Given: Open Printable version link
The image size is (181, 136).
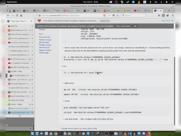Looking at the screenshot, I should coord(45,45).
